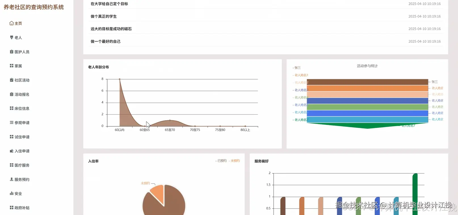Click the data point above 65至70

[170, 120]
